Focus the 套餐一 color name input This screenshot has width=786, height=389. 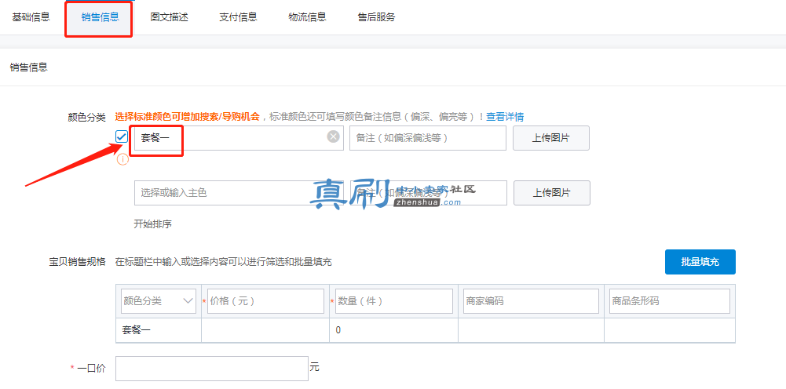coord(239,138)
